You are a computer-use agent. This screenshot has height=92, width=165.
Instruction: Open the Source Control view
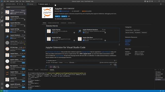(x=2, y=13)
